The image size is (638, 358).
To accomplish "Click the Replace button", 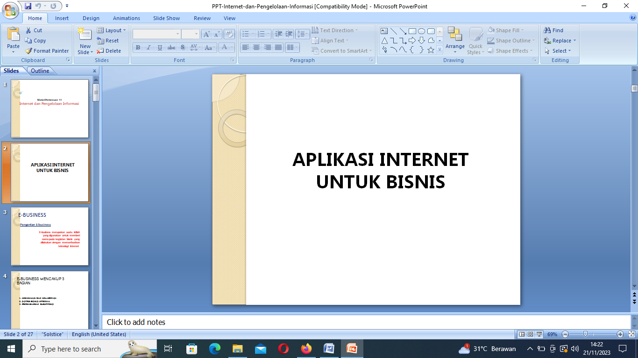I will 561,41.
